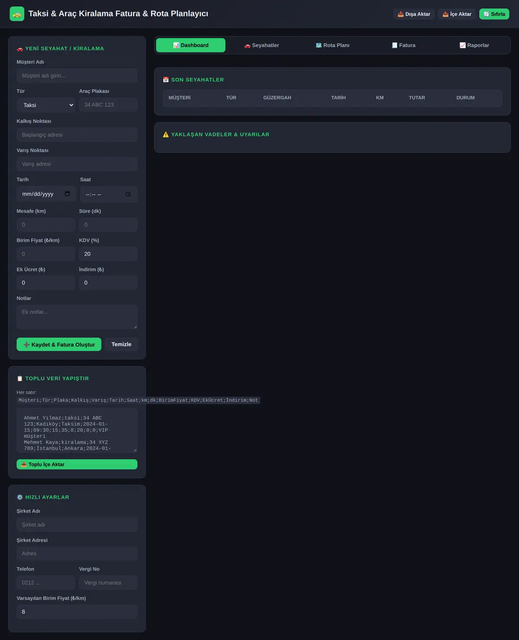Click the calendar icon beside Son Seyahatler
Screen dimensions: 519x640
tap(166, 80)
